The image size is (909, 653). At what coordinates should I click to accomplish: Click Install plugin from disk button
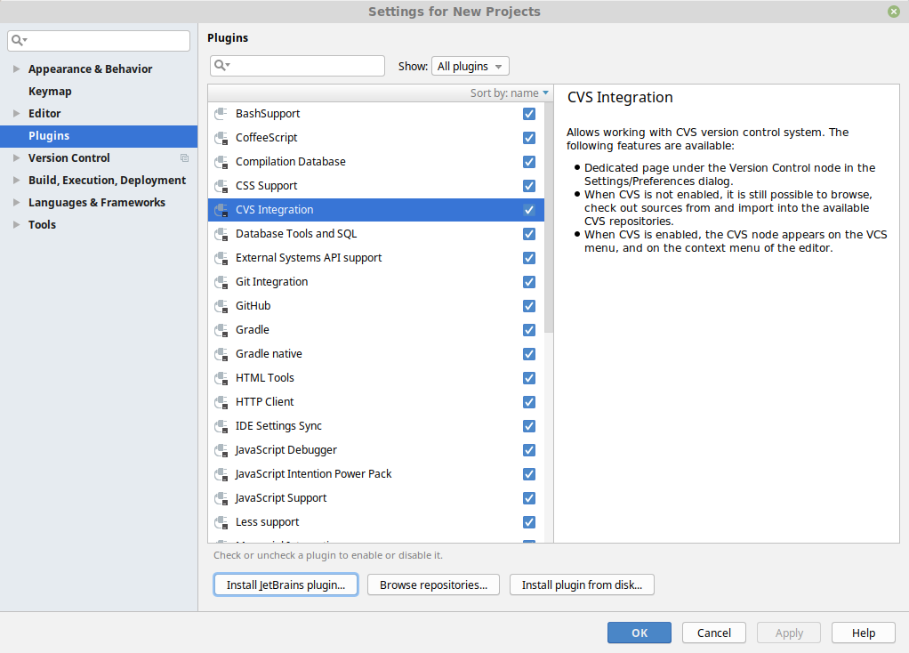[582, 584]
